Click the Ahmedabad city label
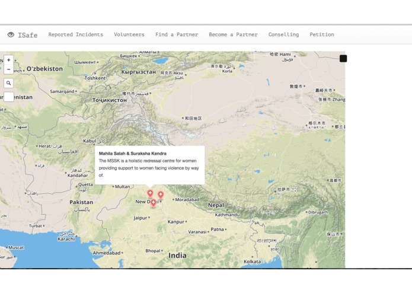The image size is (412, 293). click(107, 253)
